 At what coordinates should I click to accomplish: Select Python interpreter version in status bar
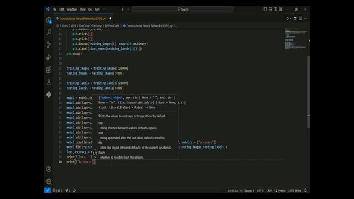tap(294, 191)
